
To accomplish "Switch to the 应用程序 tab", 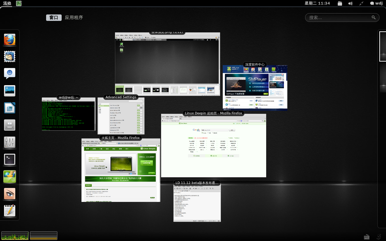I will click(74, 18).
